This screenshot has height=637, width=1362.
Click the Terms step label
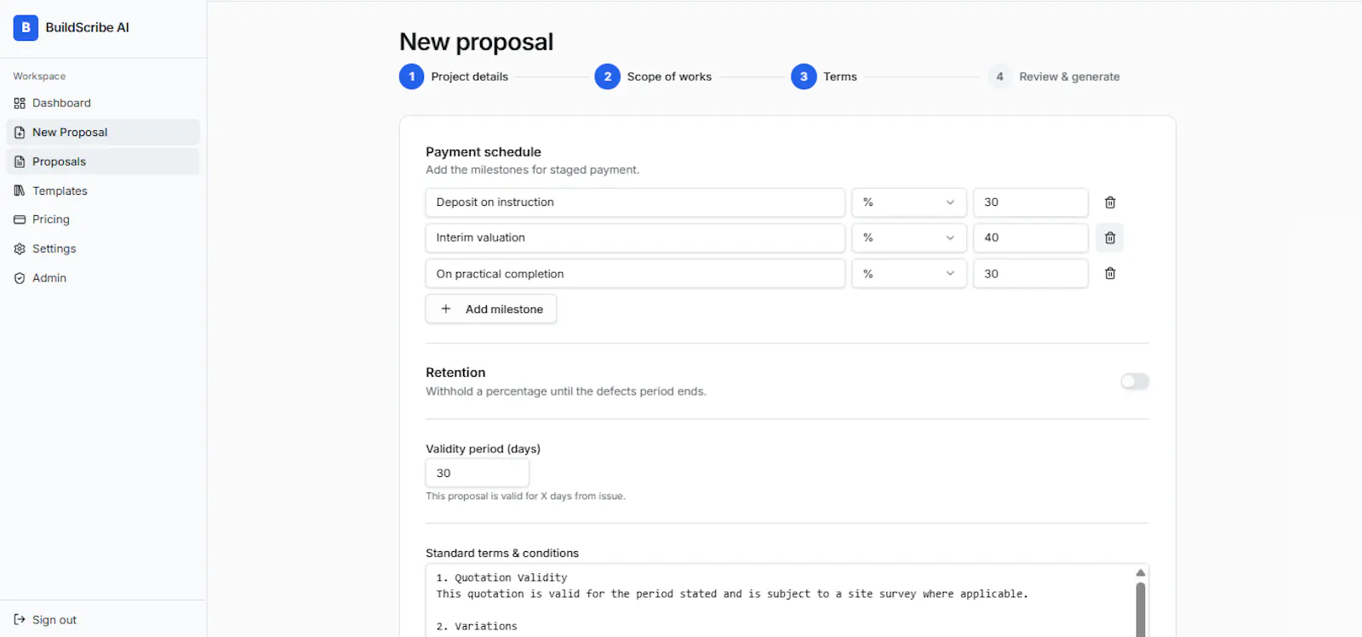coord(840,77)
